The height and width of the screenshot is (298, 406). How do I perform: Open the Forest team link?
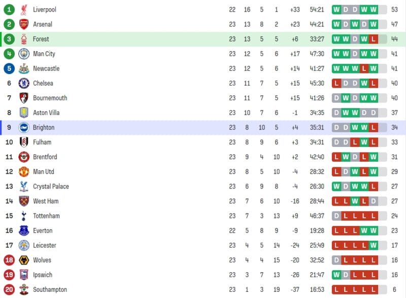[41, 39]
